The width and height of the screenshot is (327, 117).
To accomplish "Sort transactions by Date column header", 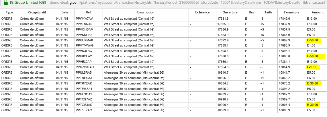I will [x=64, y=13].
